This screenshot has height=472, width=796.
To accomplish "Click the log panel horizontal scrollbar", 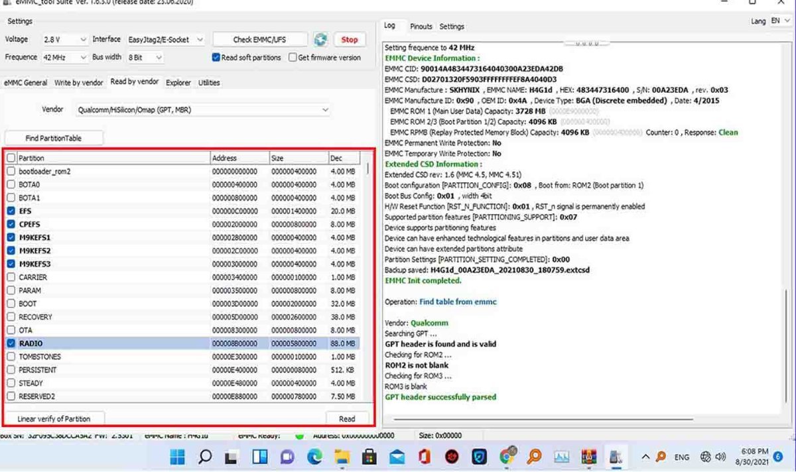I will pyautogui.click(x=543, y=418).
